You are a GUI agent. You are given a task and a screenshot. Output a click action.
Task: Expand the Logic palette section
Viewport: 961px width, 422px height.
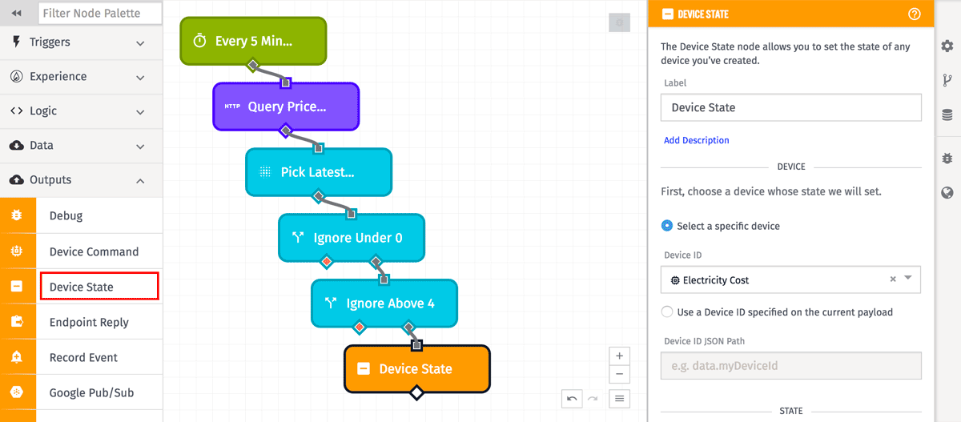pyautogui.click(x=81, y=111)
